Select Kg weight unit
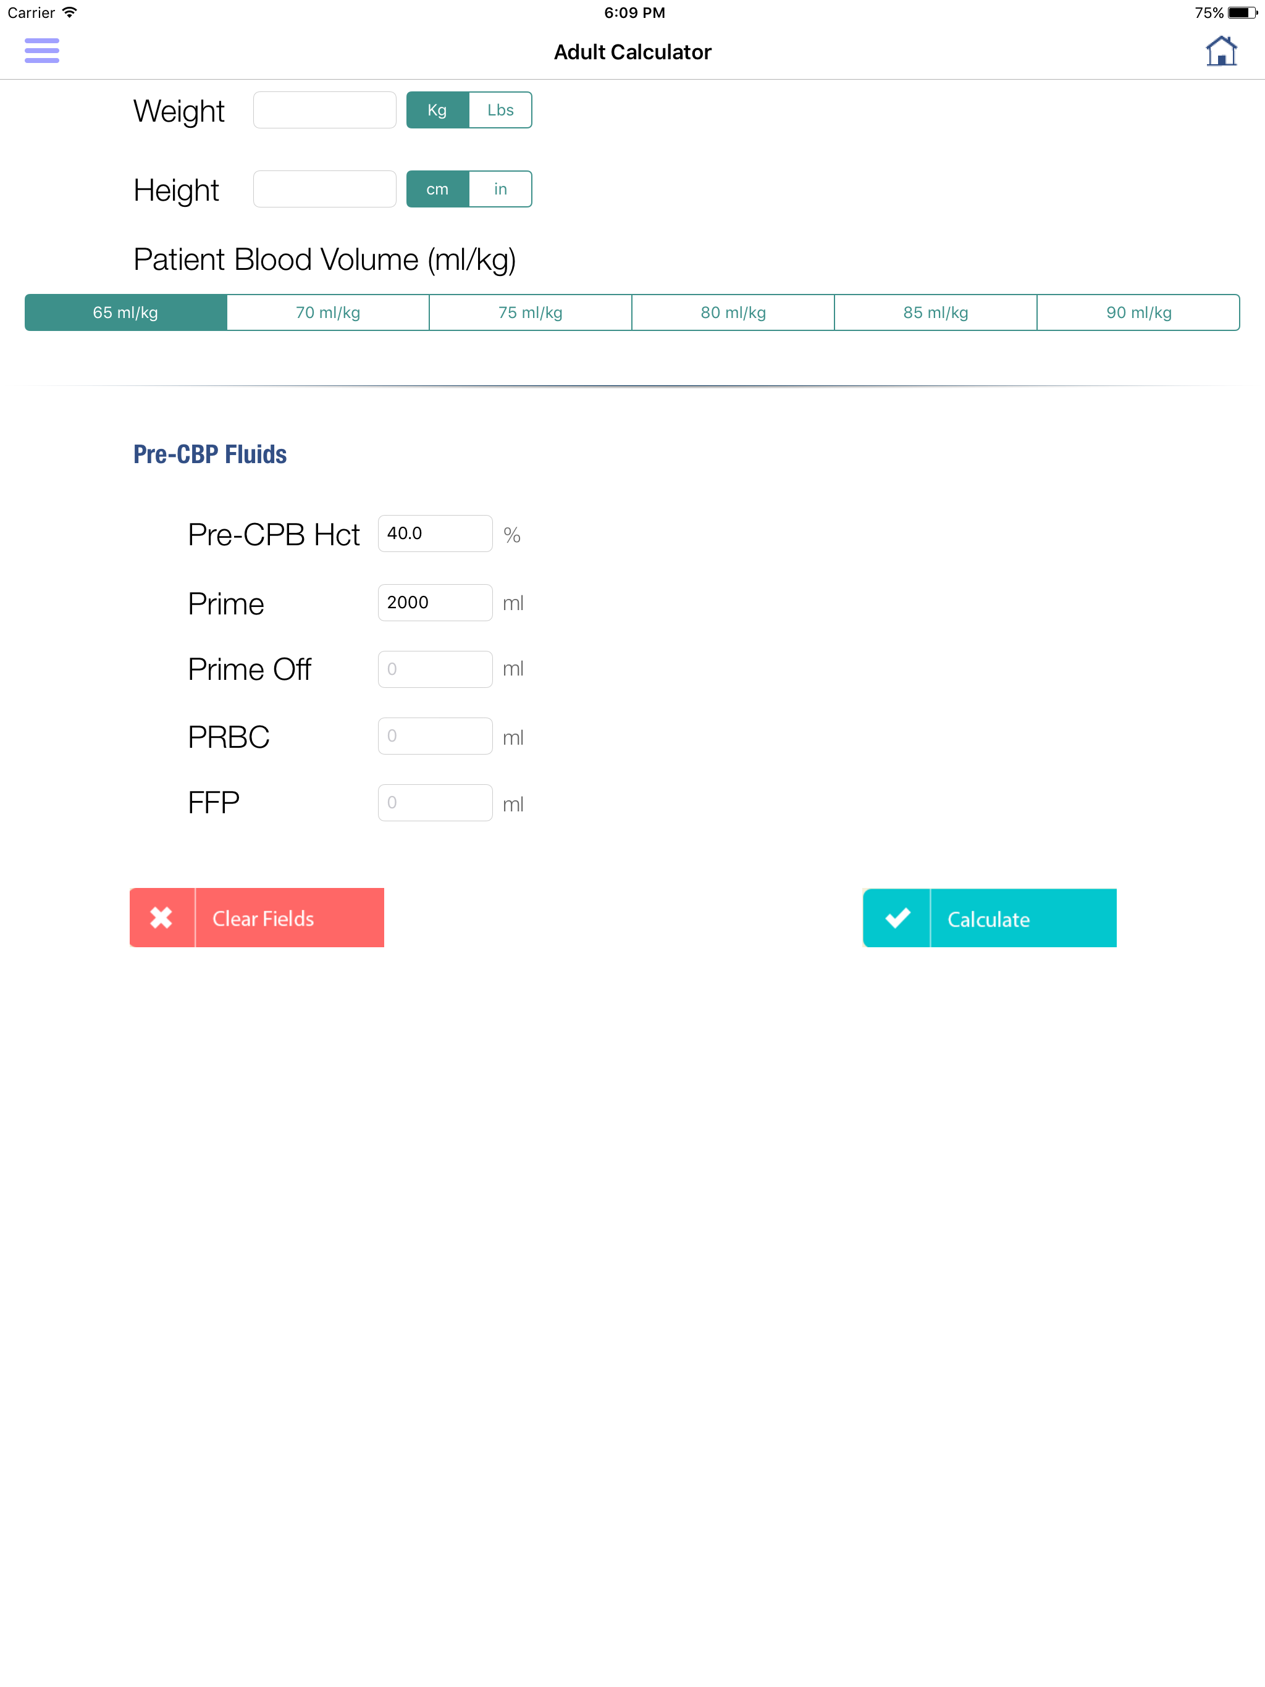1265x1687 pixels. (437, 110)
